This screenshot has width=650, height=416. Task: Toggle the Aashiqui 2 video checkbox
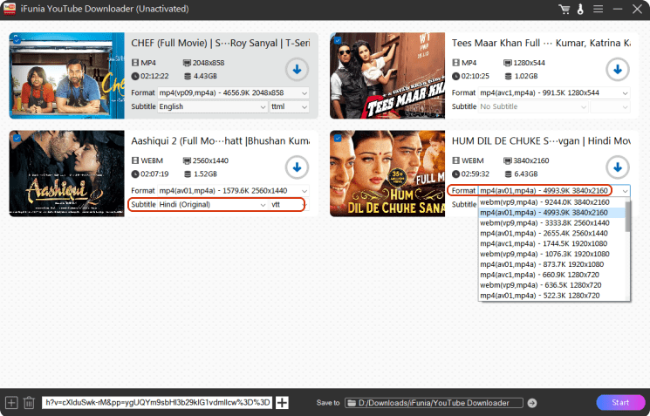click(x=16, y=137)
